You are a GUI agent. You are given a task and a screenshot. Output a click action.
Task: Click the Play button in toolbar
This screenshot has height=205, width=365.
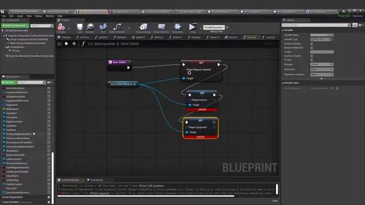(x=193, y=27)
